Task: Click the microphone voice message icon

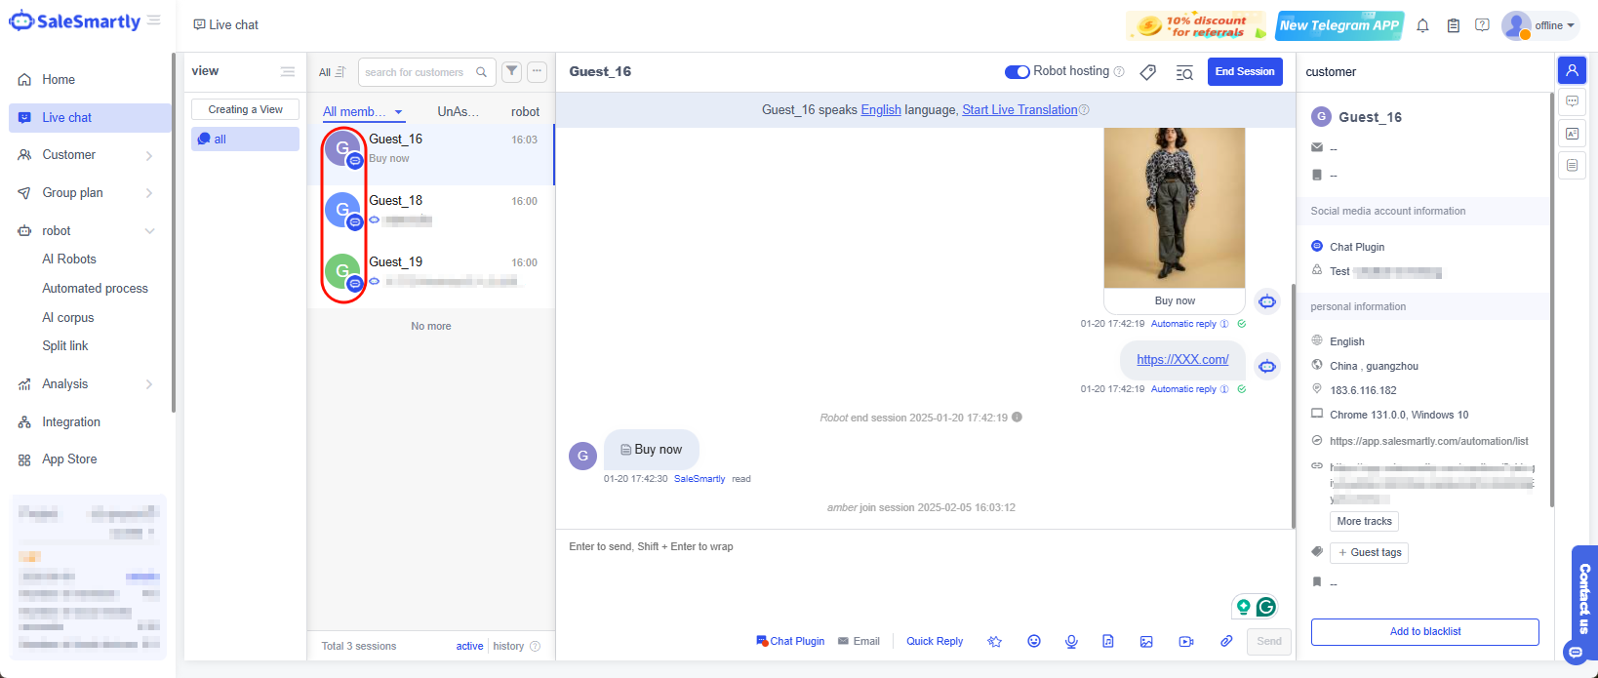Action: click(1071, 641)
